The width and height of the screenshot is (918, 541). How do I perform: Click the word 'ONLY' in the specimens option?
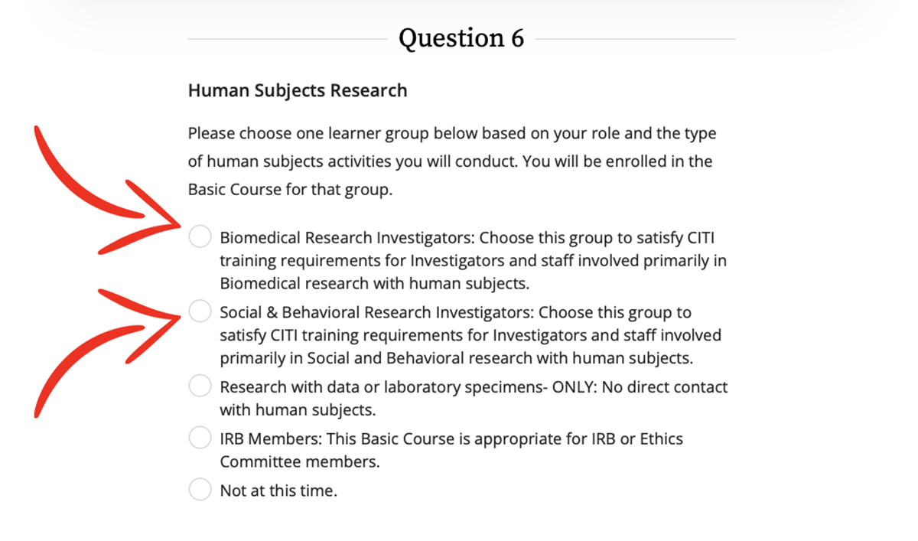[x=574, y=387]
